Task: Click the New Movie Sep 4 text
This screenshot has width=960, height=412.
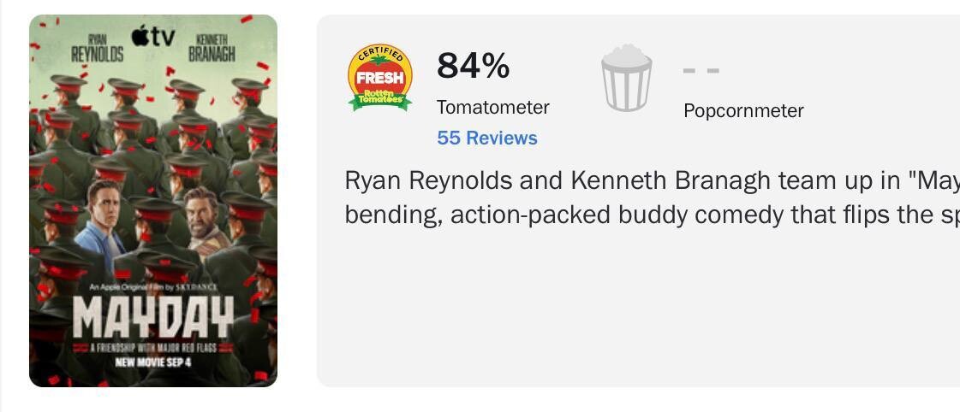Action: point(153,362)
